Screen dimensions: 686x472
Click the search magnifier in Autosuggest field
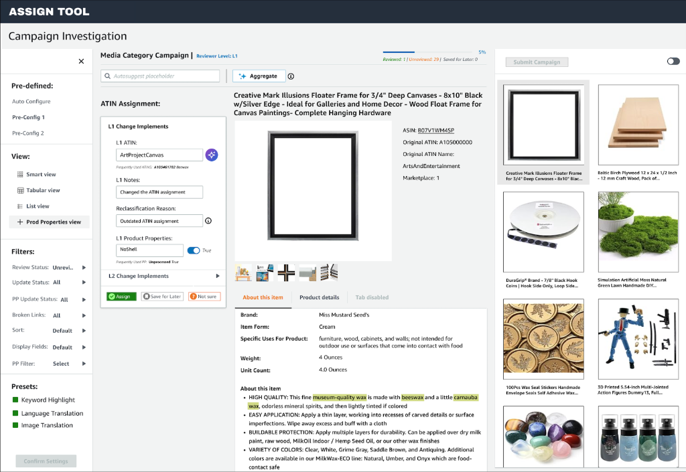[x=109, y=76]
